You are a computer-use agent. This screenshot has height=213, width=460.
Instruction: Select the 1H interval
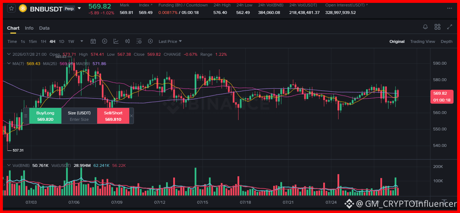(x=43, y=41)
